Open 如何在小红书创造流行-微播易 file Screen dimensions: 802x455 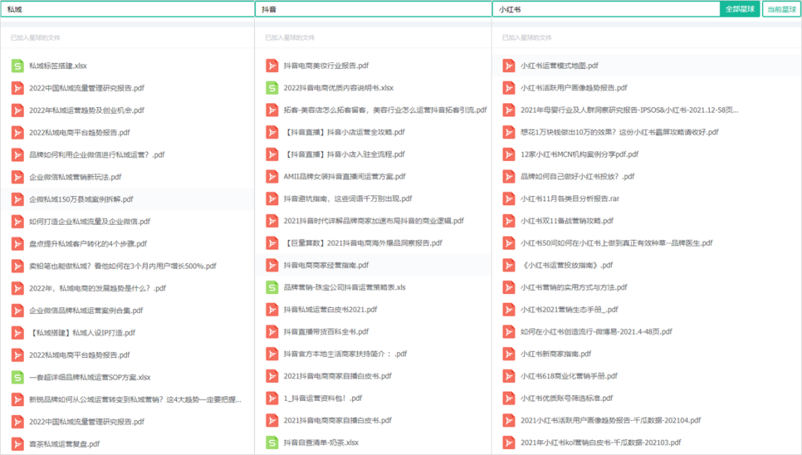(x=596, y=332)
